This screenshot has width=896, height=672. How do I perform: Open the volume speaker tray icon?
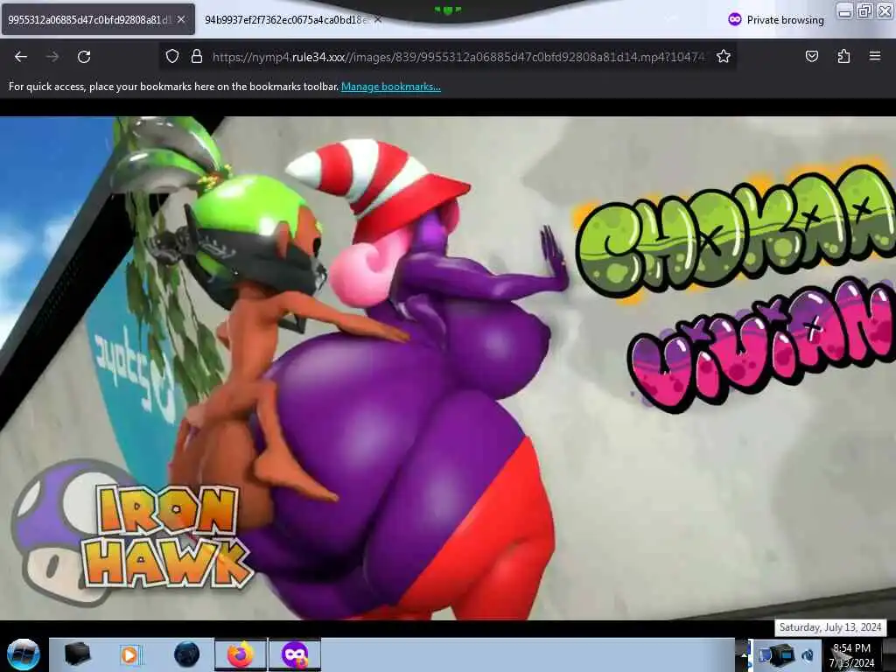coord(808,655)
